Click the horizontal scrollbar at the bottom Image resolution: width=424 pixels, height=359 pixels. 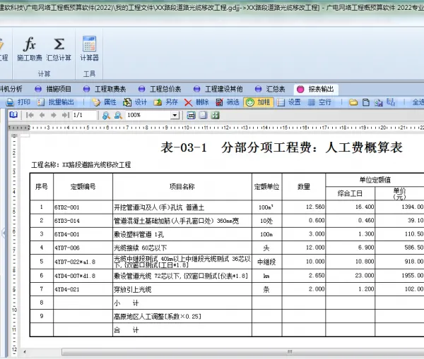pyautogui.click(x=242, y=352)
